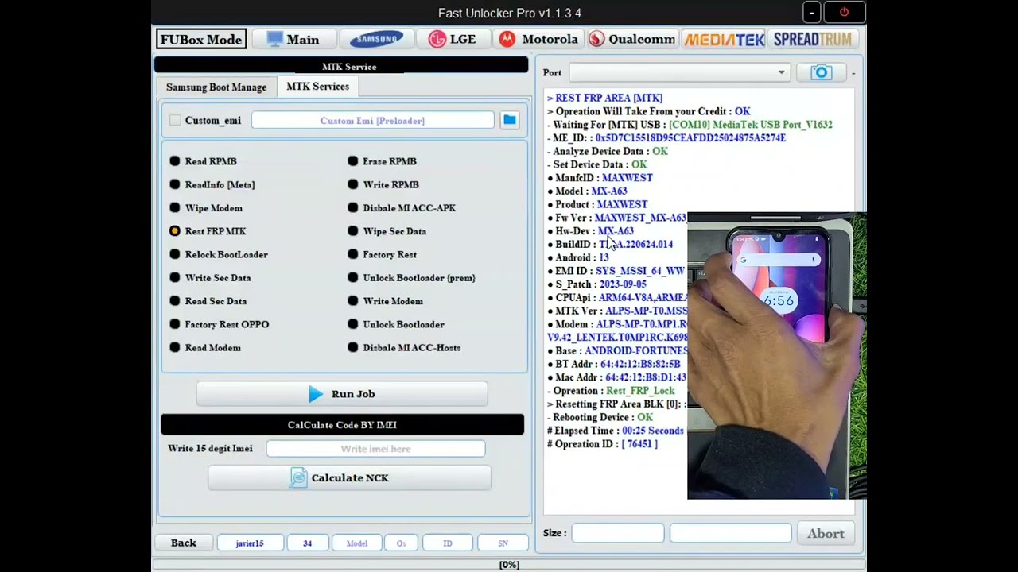Click the Operation ID '[ 76451 ]' text
The image size is (1018, 572).
point(639,444)
